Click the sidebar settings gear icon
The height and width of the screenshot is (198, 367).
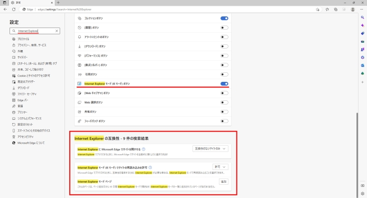point(362,194)
